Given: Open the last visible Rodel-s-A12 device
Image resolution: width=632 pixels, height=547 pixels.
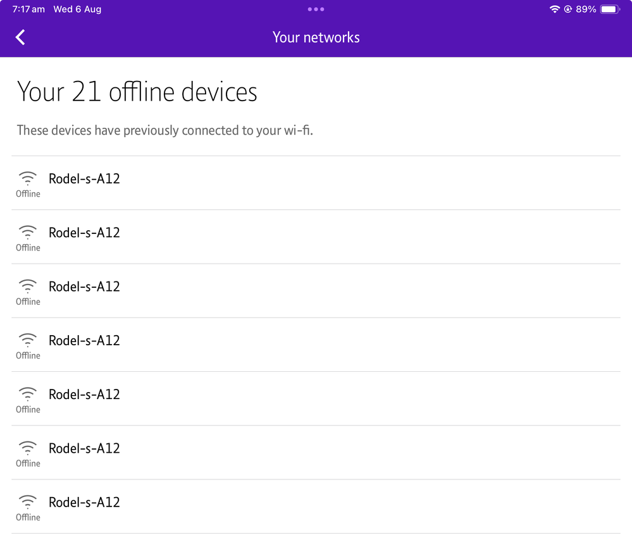Looking at the screenshot, I should click(x=84, y=502).
